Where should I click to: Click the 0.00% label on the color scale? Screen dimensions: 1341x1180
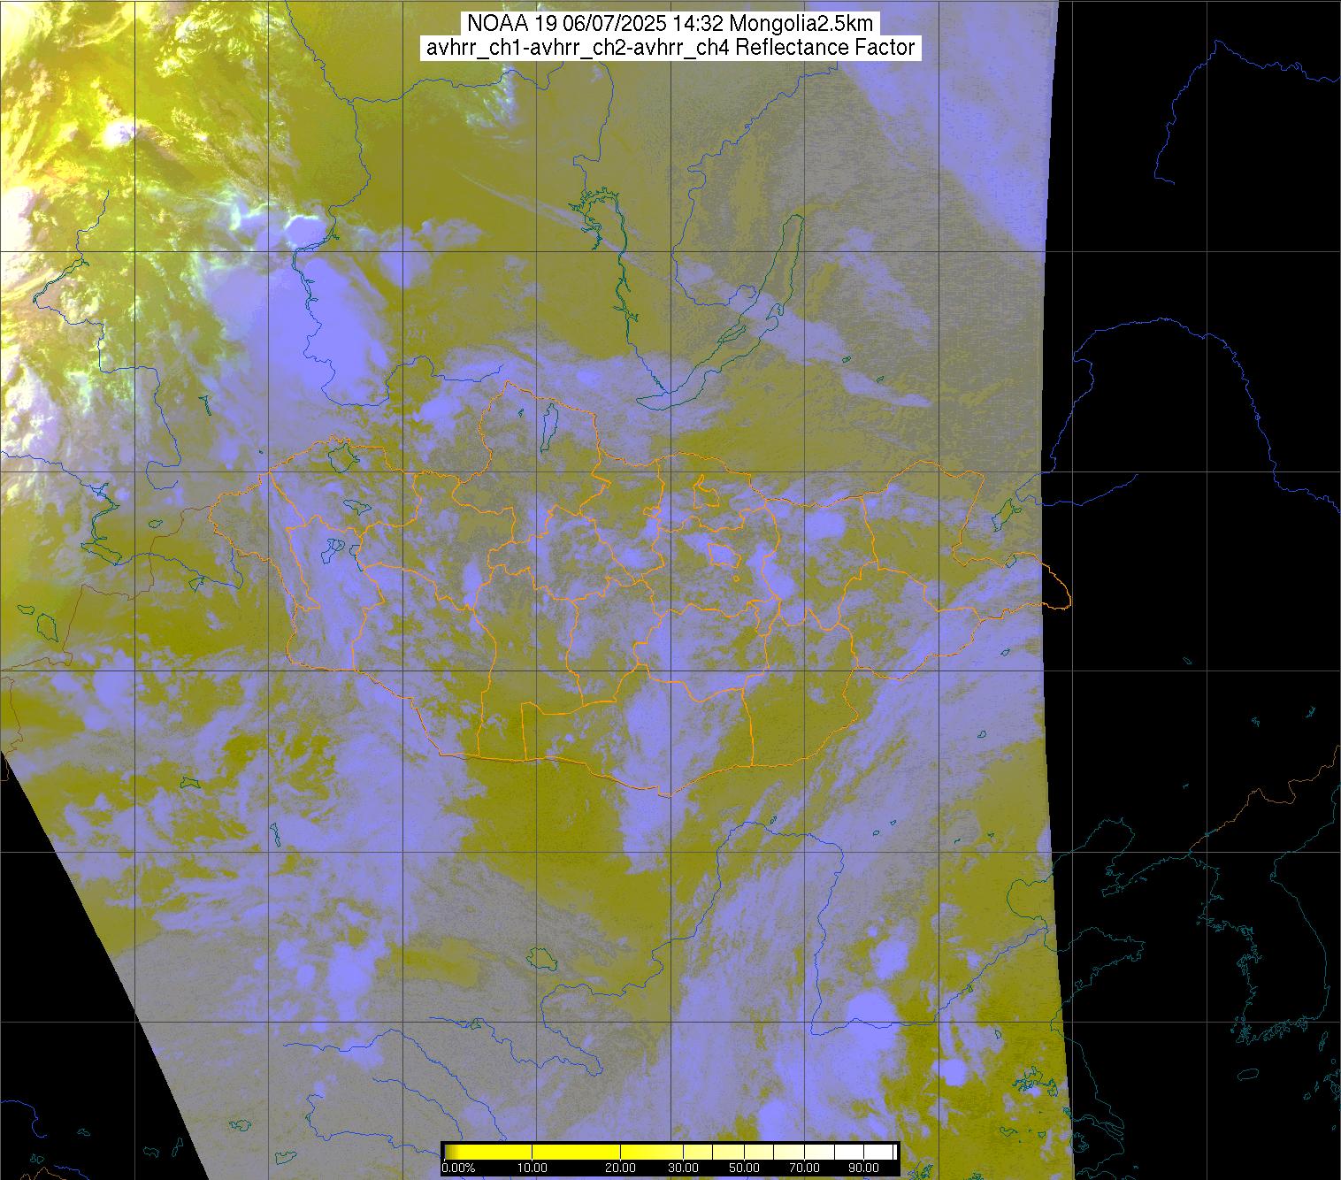click(458, 1169)
